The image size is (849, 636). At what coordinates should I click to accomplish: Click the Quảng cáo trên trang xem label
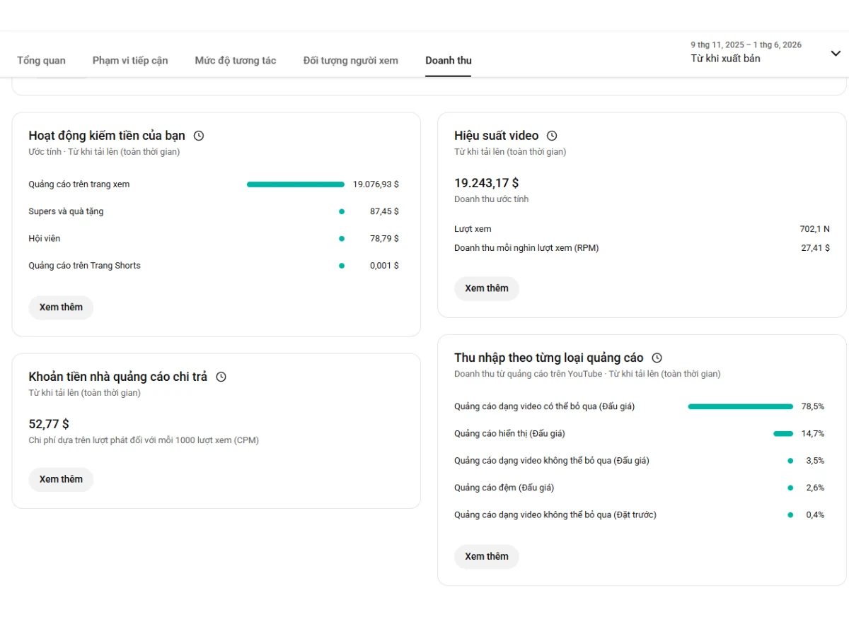pyautogui.click(x=79, y=184)
